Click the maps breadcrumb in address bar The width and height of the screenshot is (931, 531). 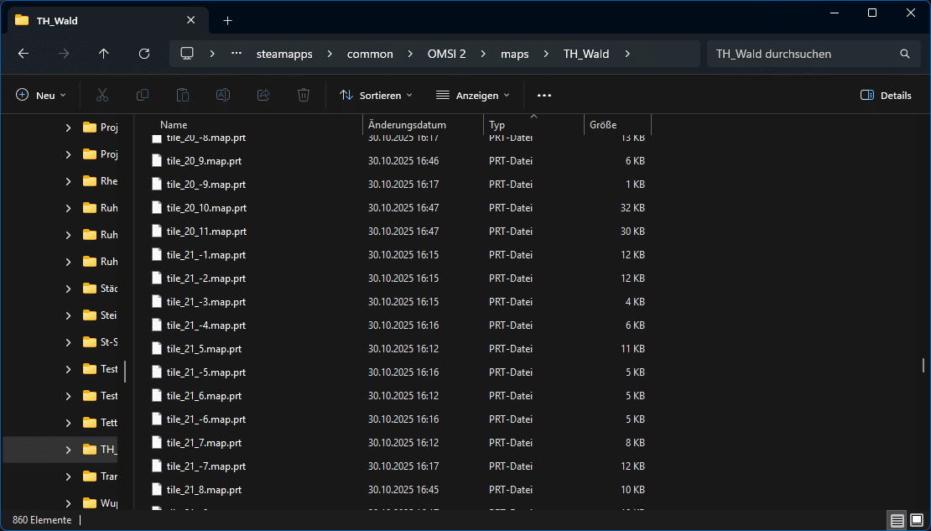(x=515, y=54)
